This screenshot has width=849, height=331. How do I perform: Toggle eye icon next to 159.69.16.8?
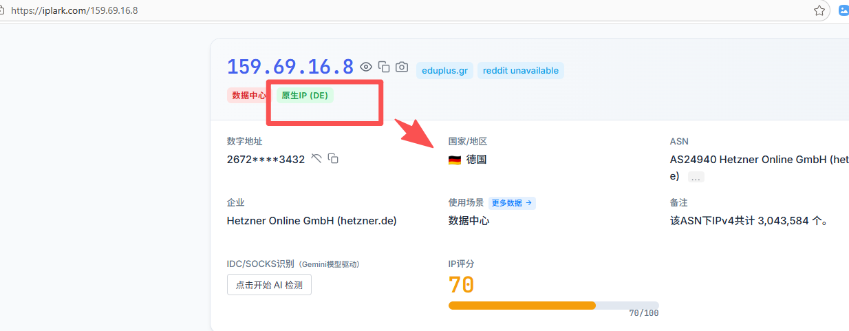366,67
